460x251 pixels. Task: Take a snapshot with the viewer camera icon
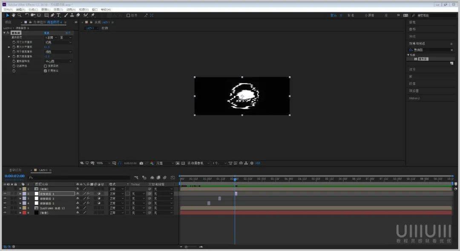click(x=141, y=163)
